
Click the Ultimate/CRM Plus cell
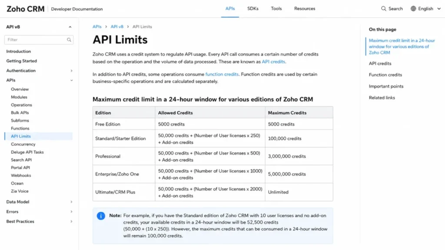pyautogui.click(x=124, y=192)
